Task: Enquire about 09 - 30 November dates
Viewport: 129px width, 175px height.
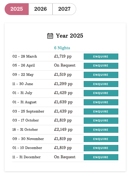Action: 101,139
